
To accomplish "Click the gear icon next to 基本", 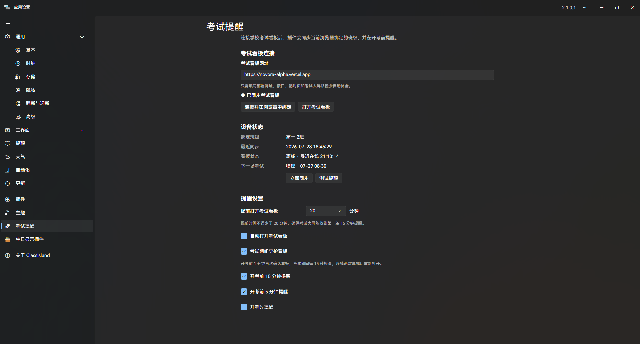I will coord(18,50).
